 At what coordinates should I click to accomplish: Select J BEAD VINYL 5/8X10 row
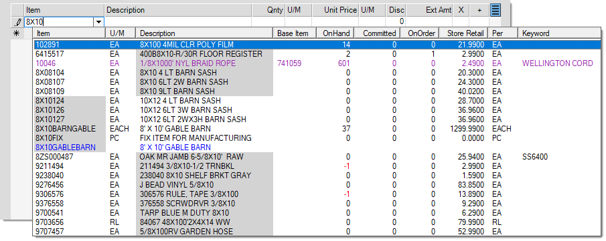point(317,185)
